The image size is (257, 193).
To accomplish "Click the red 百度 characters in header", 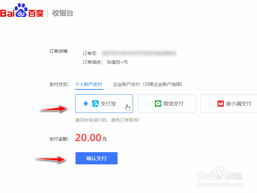I will tap(36, 13).
